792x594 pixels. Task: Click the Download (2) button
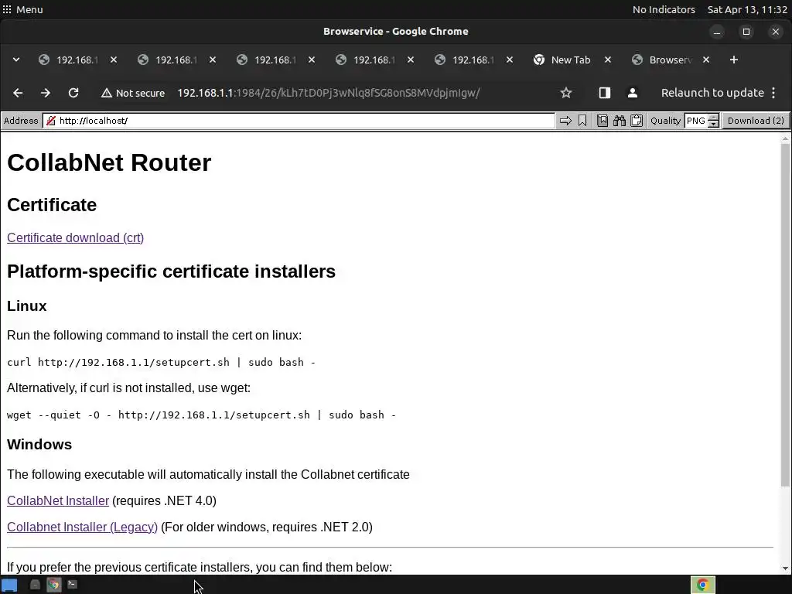[x=756, y=121]
